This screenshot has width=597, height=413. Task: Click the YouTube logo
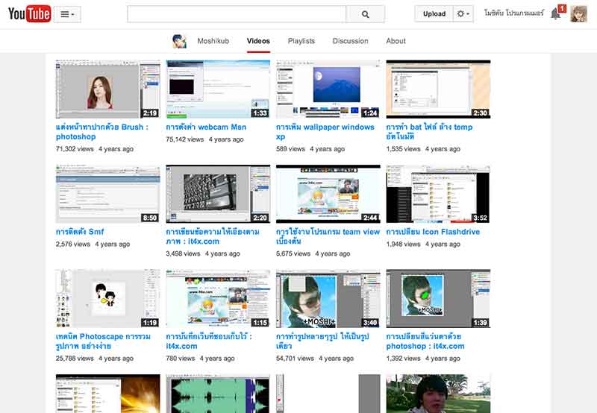coord(29,13)
